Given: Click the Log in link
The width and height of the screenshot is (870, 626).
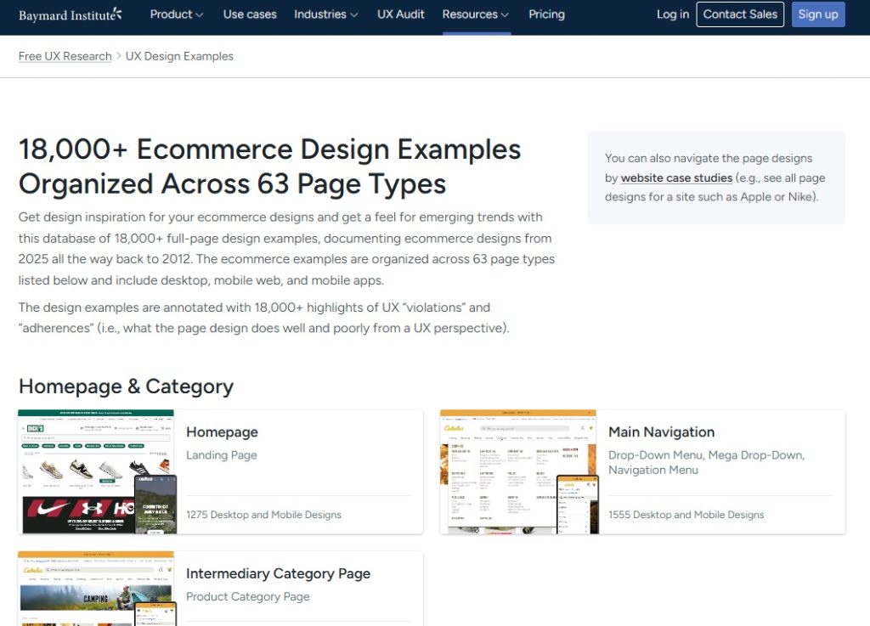Looking at the screenshot, I should (x=672, y=14).
